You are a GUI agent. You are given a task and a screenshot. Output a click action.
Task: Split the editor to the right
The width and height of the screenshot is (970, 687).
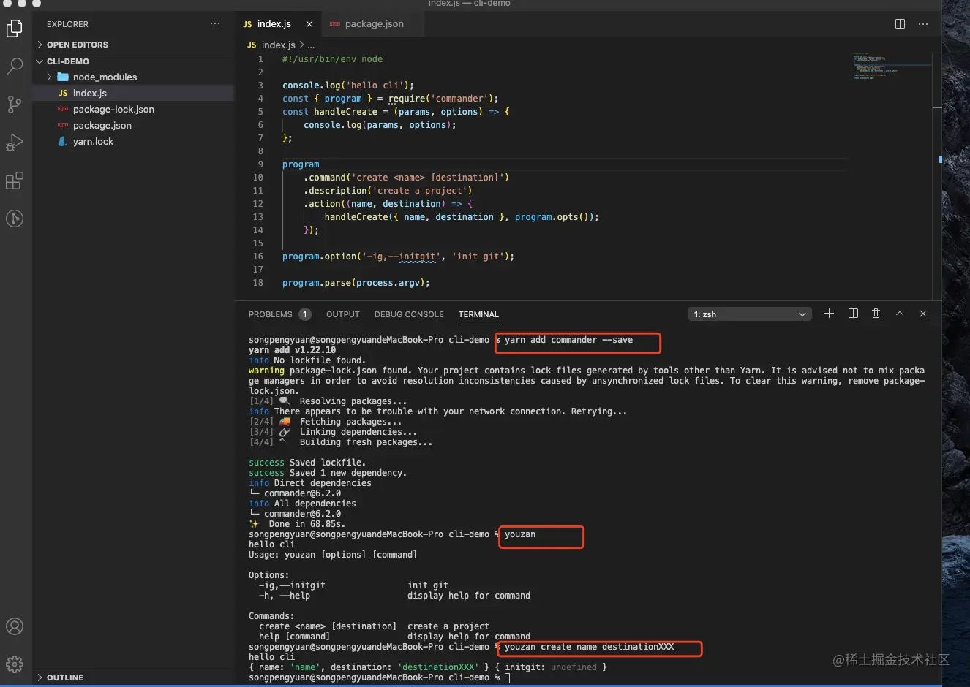[900, 24]
